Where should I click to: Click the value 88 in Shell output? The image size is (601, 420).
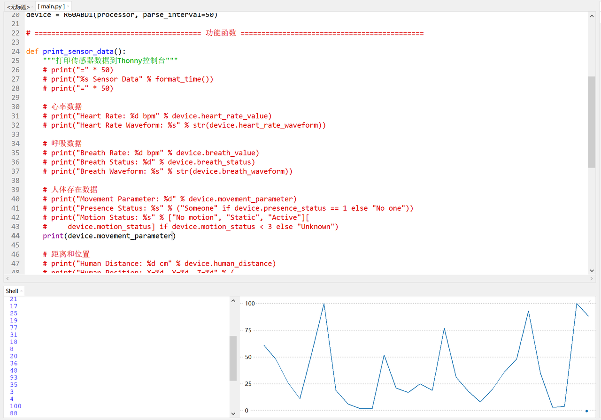(14, 413)
